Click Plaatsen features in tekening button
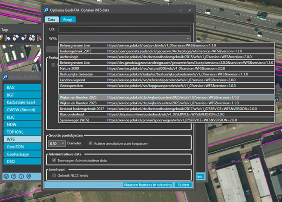This screenshot has height=202, width=282. 148,185
